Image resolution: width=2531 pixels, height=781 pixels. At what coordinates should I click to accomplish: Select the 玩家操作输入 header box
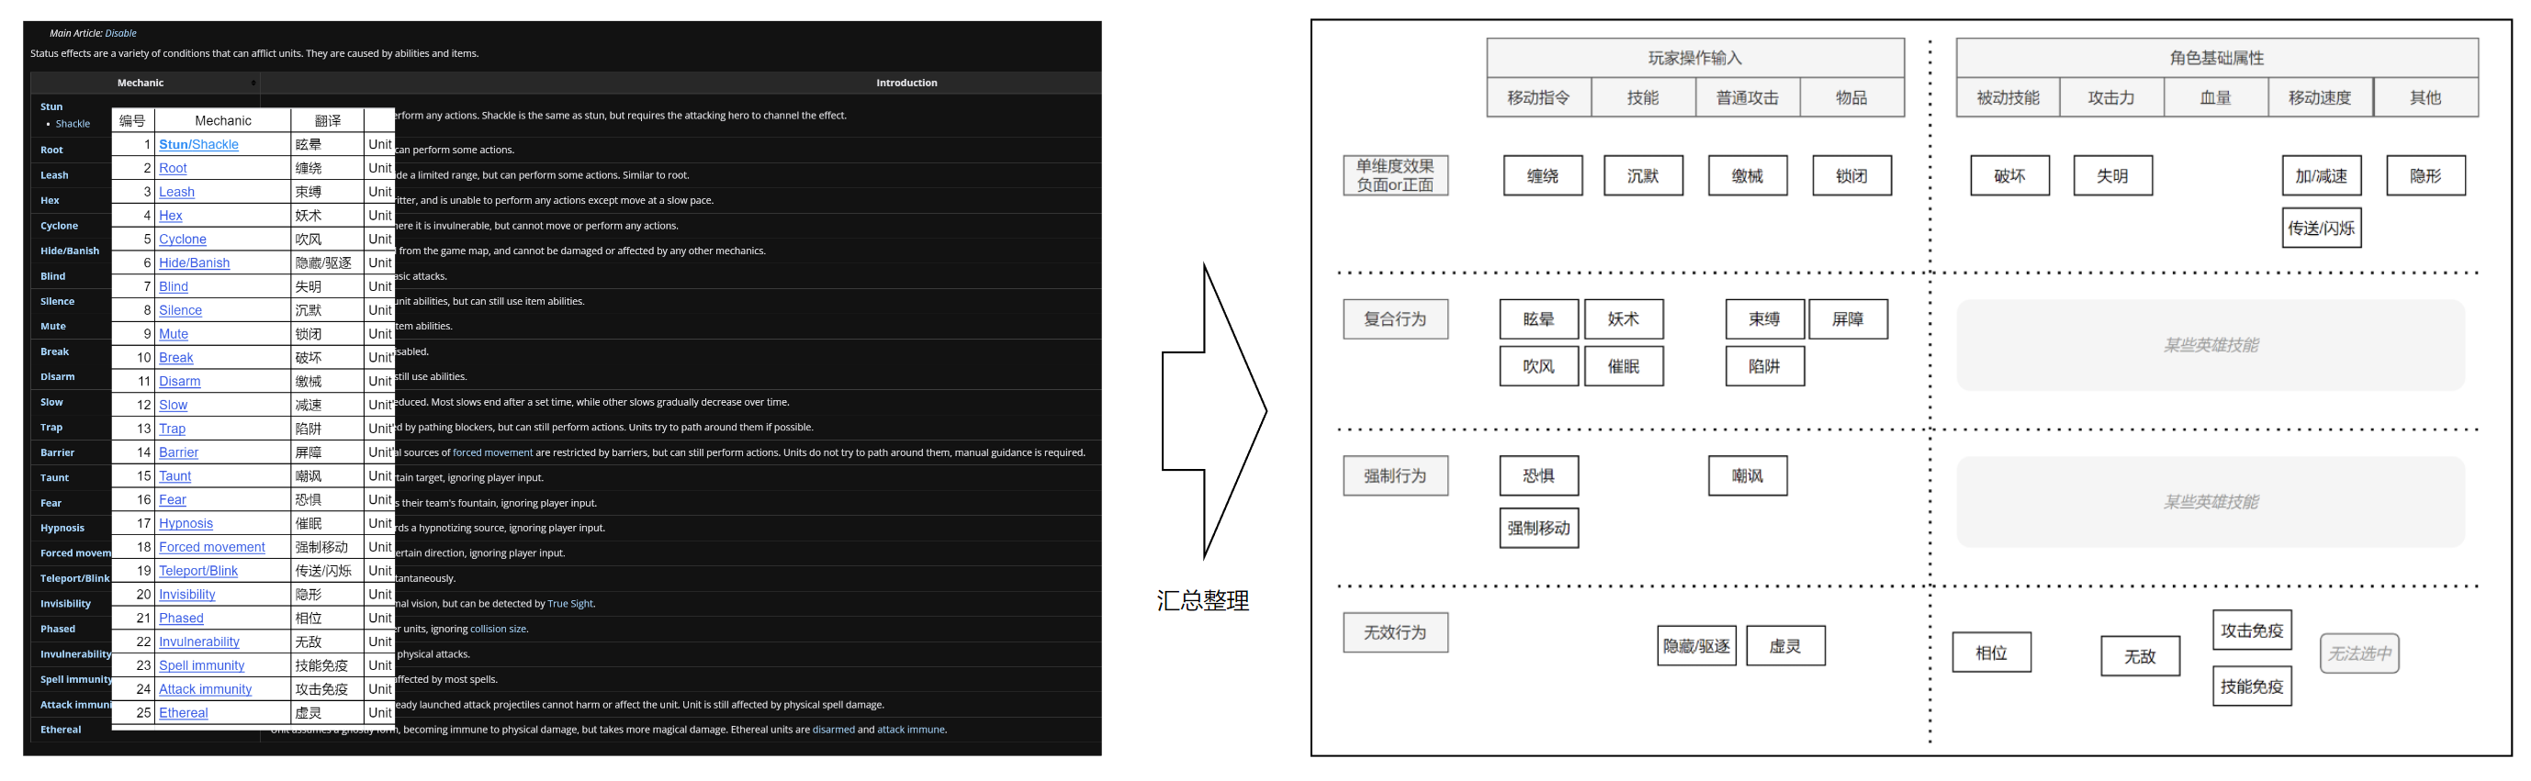click(1693, 58)
